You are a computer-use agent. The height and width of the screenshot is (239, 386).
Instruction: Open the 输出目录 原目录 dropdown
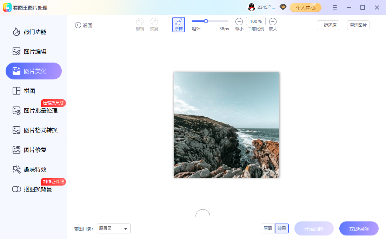click(114, 228)
